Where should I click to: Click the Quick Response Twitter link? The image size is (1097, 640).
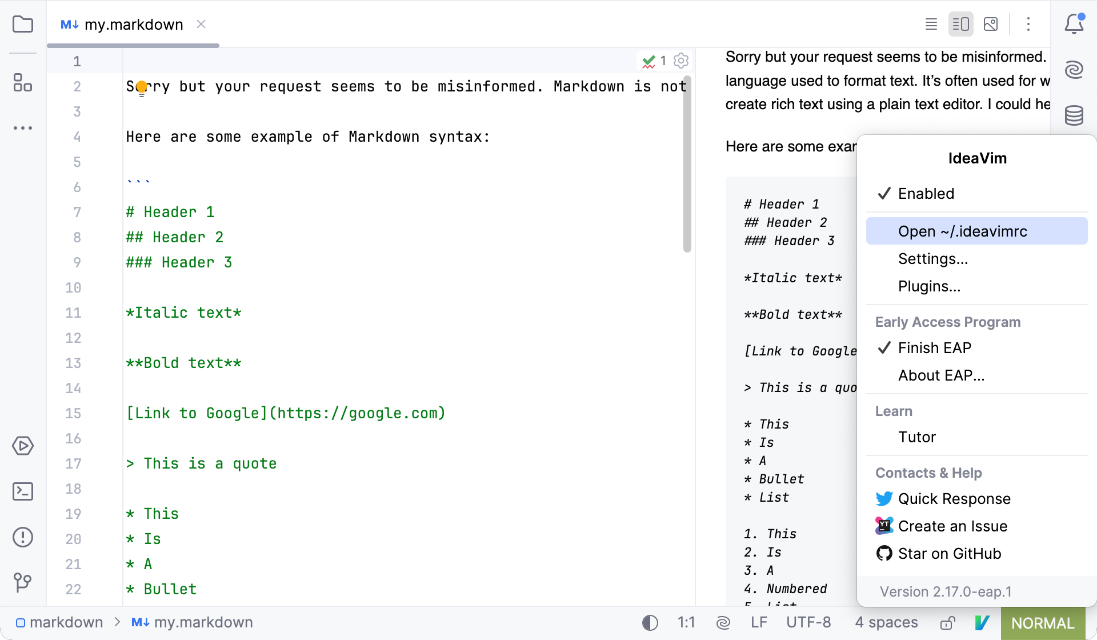coord(955,498)
